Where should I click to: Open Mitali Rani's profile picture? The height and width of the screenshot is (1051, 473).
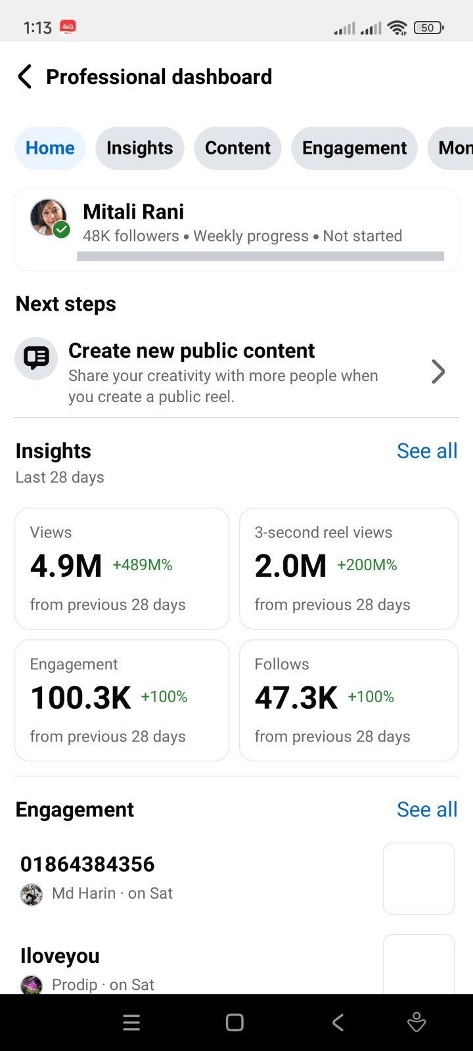click(x=49, y=217)
